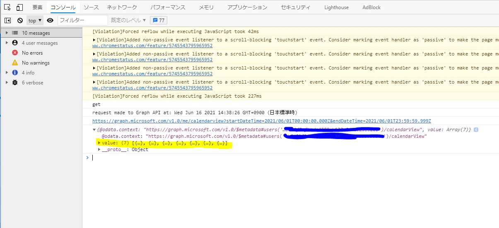Screen dimensions: 499x228
Task: Collapse the logged odata.context object
Action: pos(94,130)
